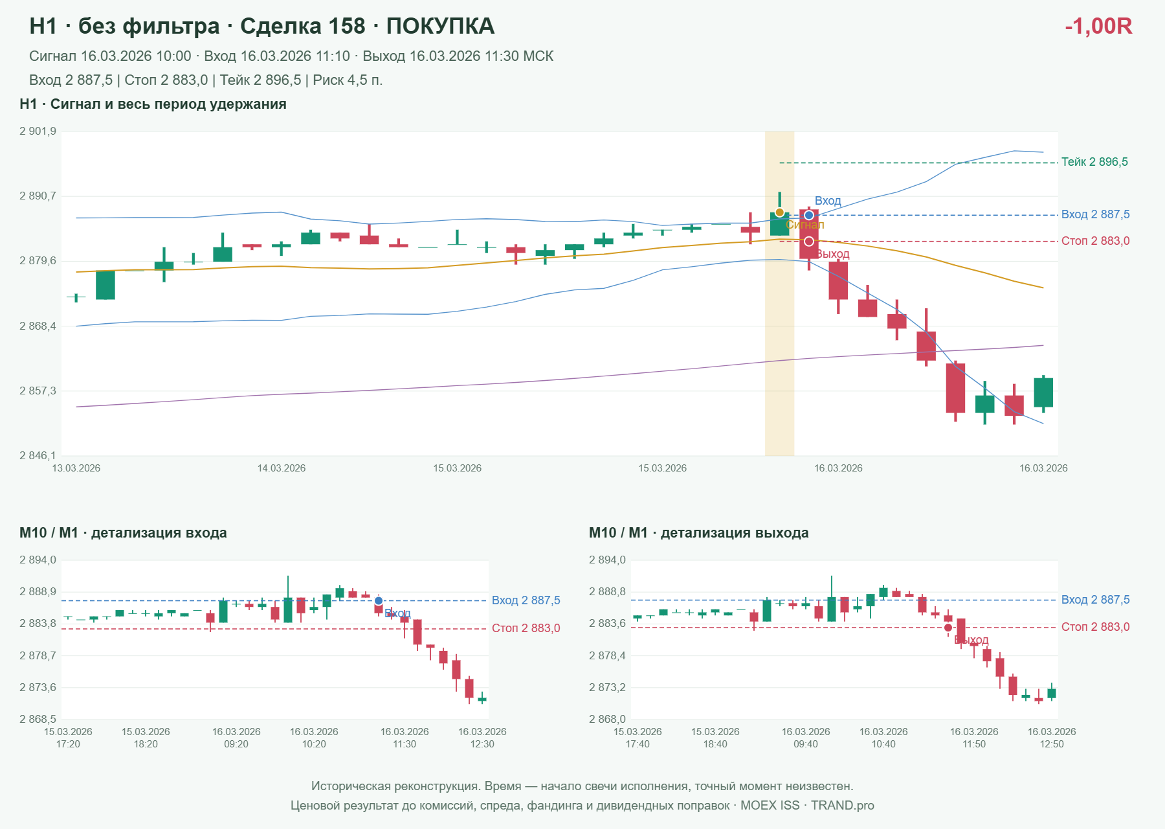The image size is (1165, 829).
Task: Click the 2 879,6 price axis label
Action: tap(38, 261)
